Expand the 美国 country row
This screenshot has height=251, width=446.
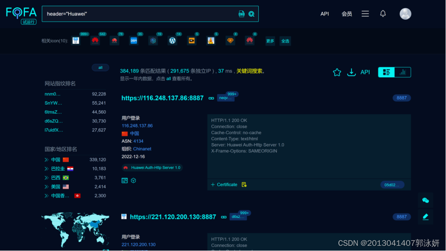tap(47, 187)
